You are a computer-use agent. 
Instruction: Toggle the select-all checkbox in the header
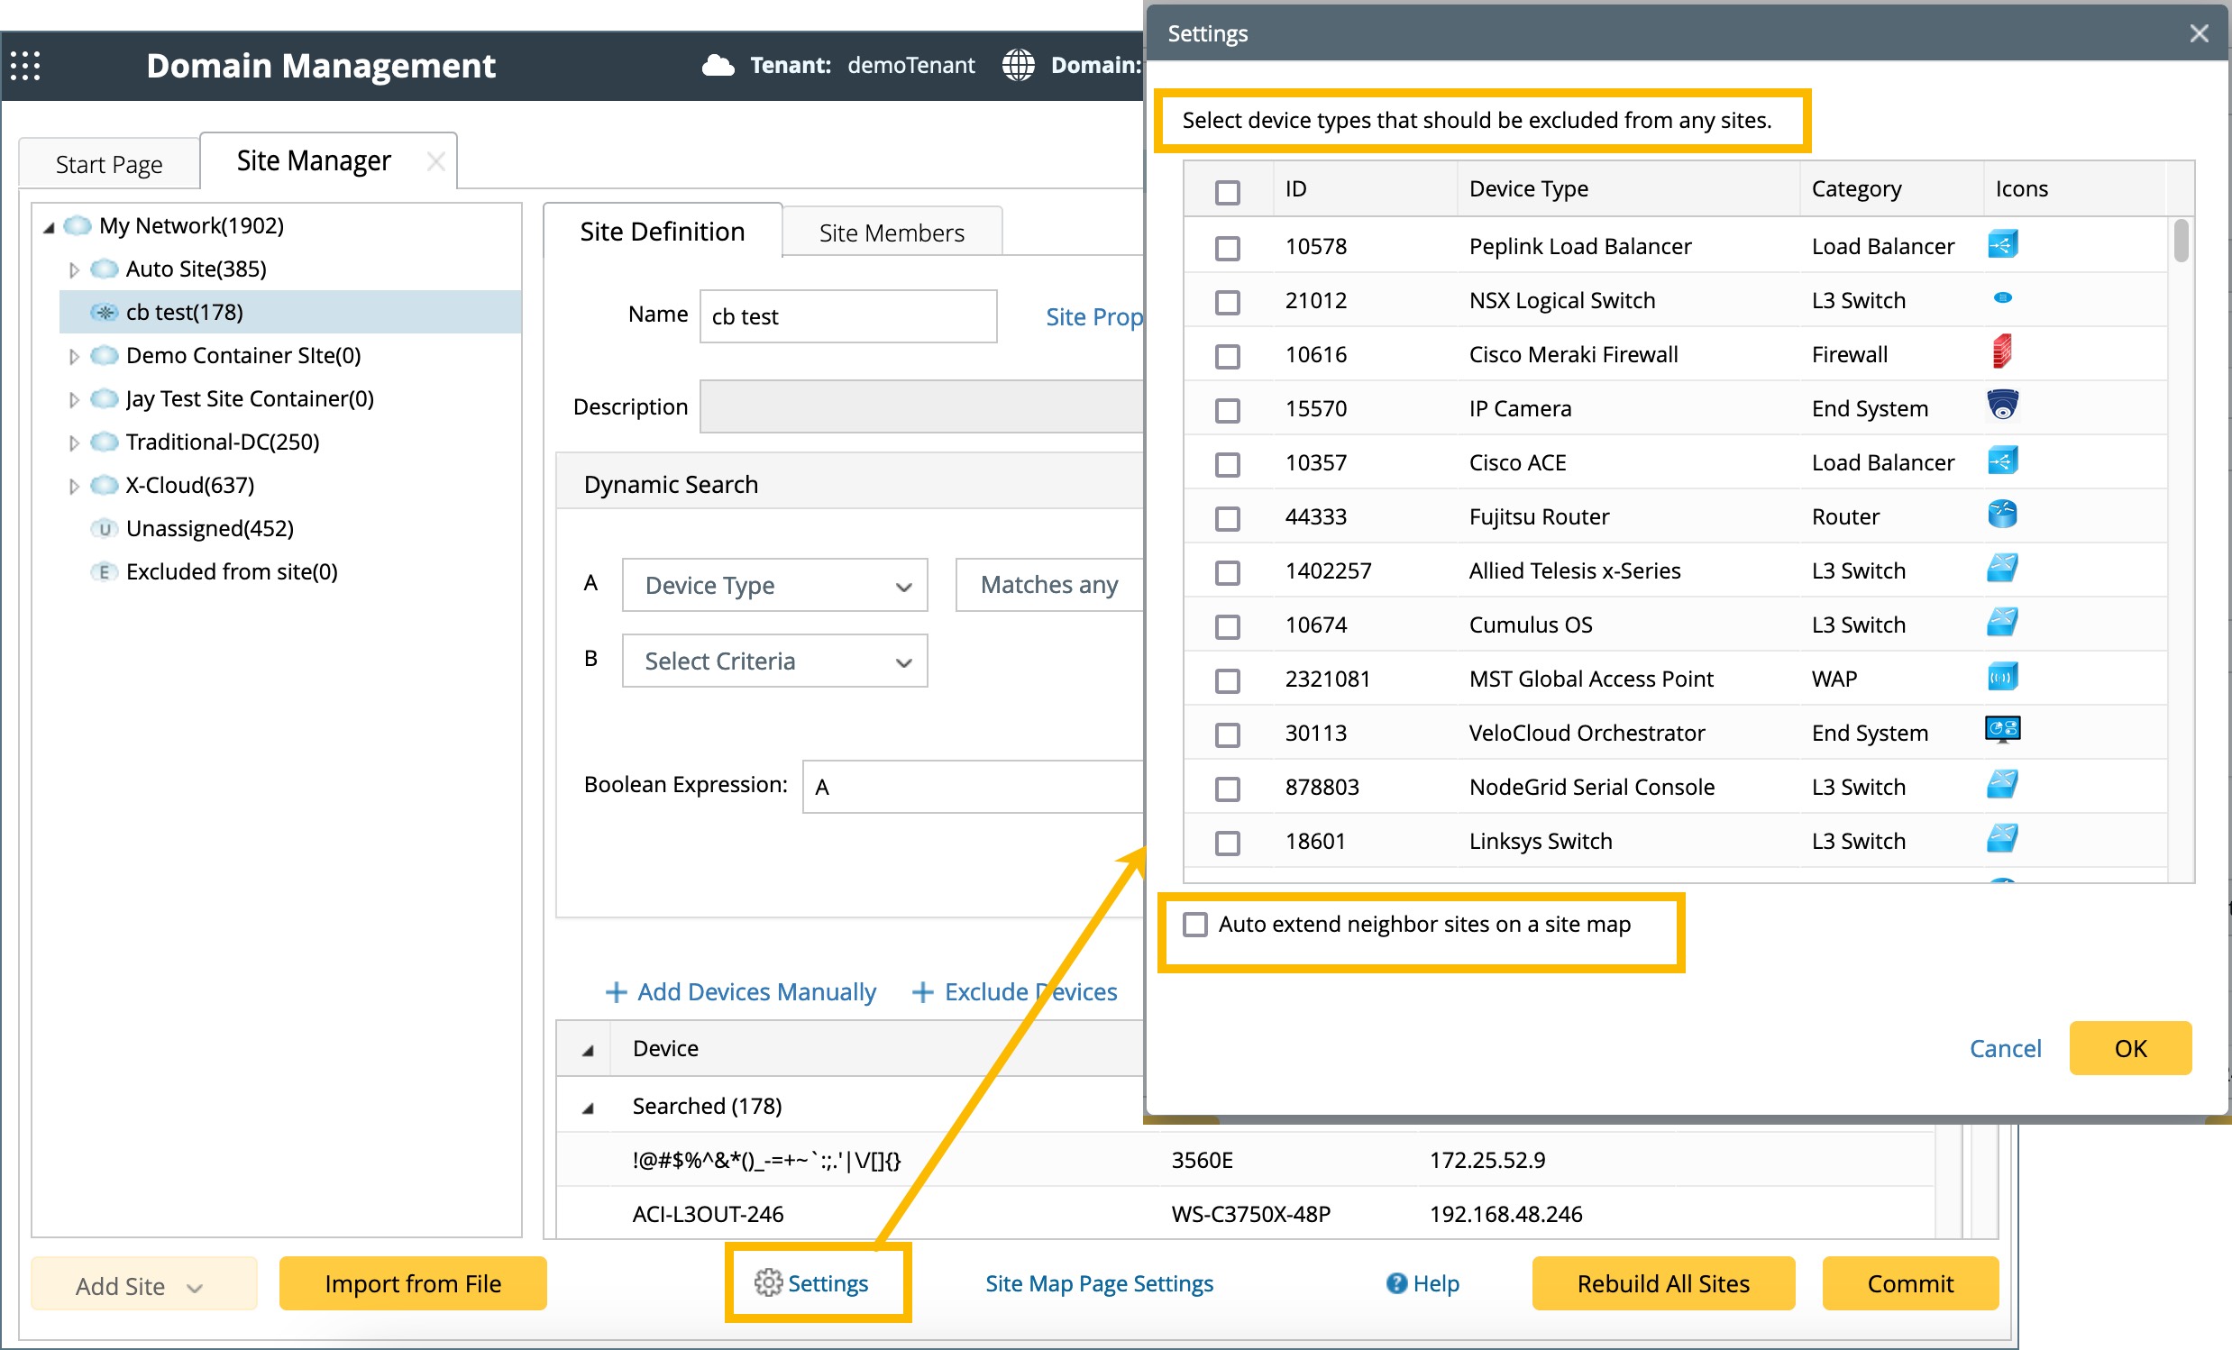(1228, 192)
